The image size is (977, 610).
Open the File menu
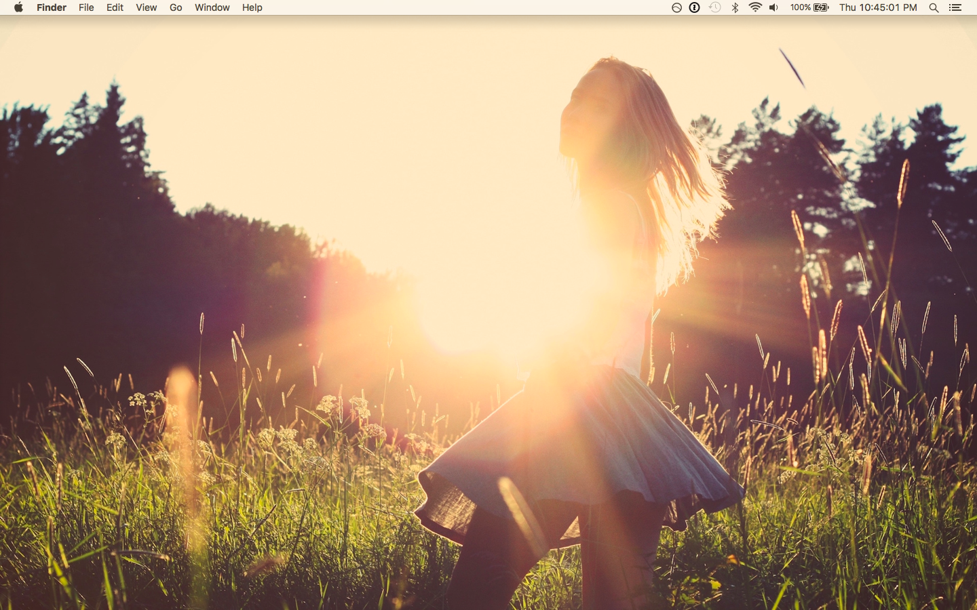pos(86,7)
